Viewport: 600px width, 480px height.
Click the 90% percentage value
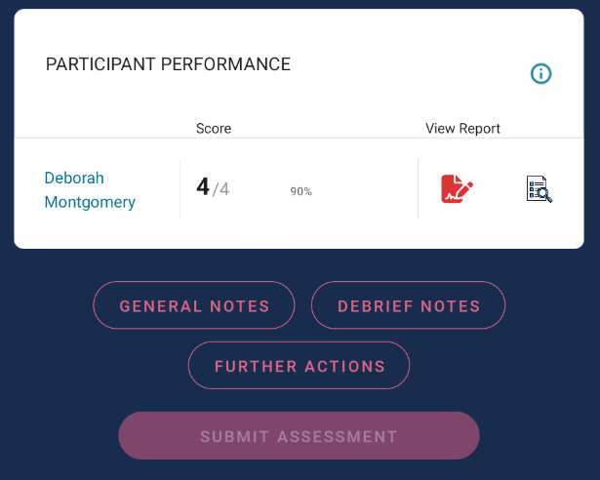click(x=300, y=192)
